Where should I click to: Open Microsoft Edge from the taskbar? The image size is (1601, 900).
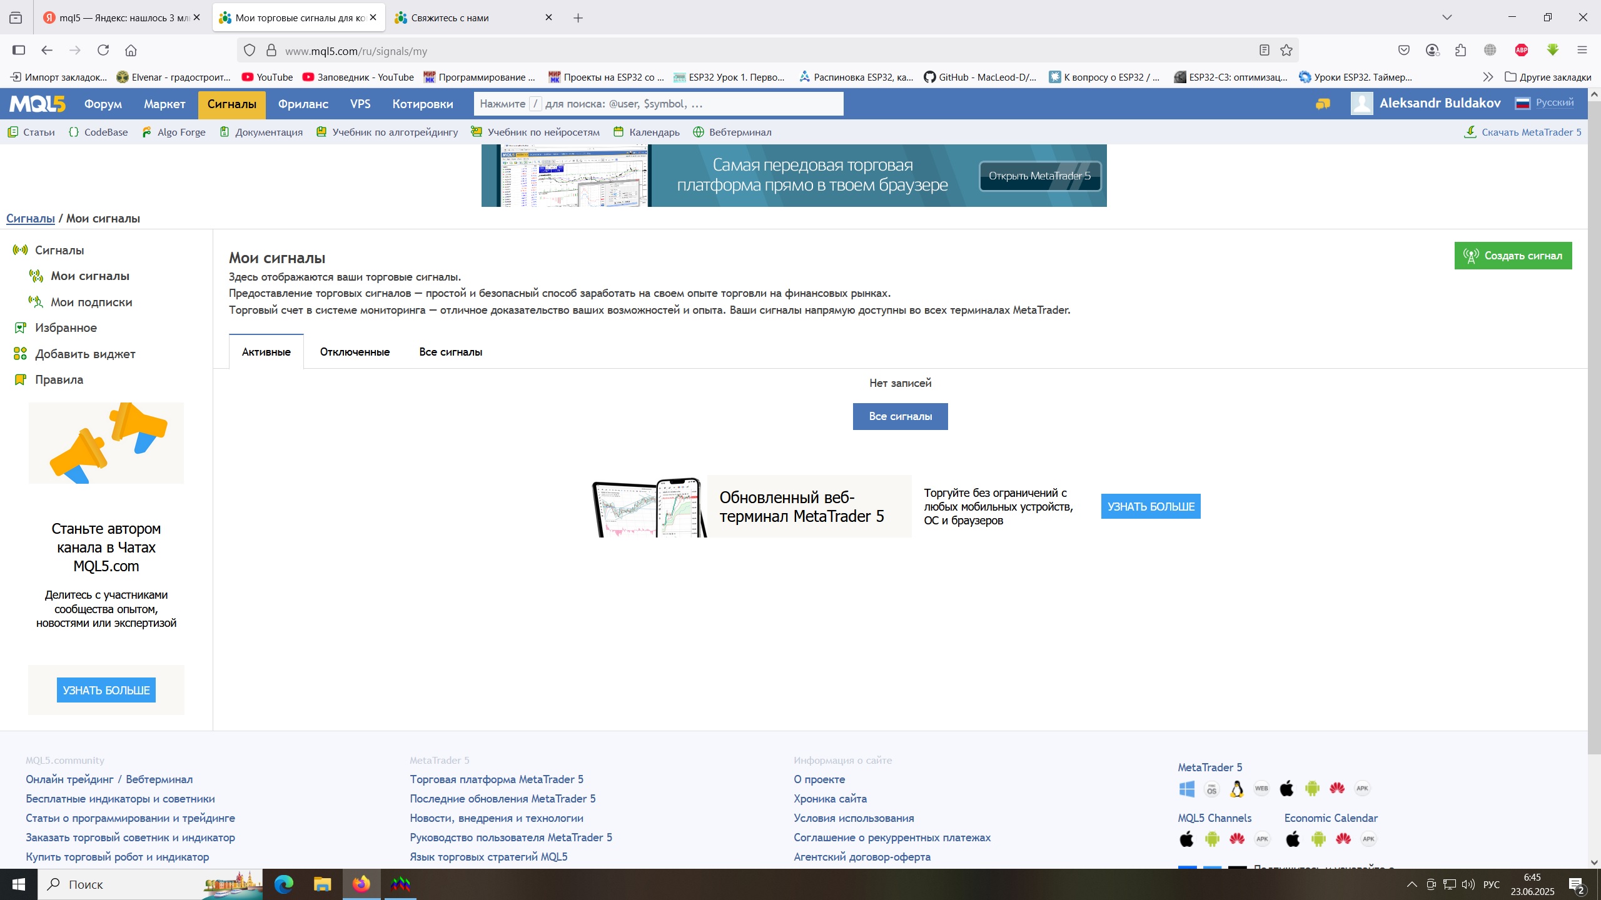pos(283,884)
